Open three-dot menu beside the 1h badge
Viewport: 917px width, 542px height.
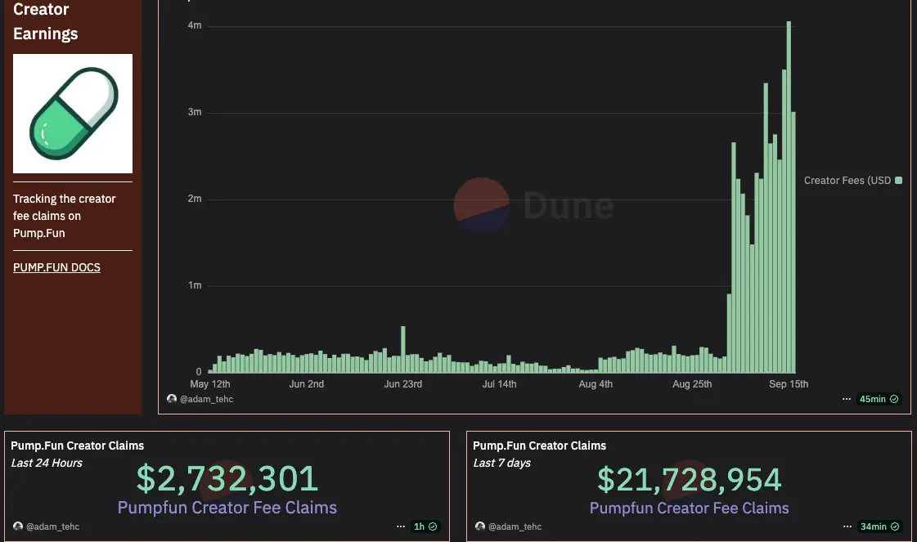click(x=401, y=526)
